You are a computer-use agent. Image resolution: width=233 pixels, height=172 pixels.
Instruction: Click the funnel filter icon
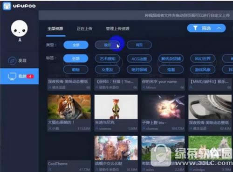(195, 28)
